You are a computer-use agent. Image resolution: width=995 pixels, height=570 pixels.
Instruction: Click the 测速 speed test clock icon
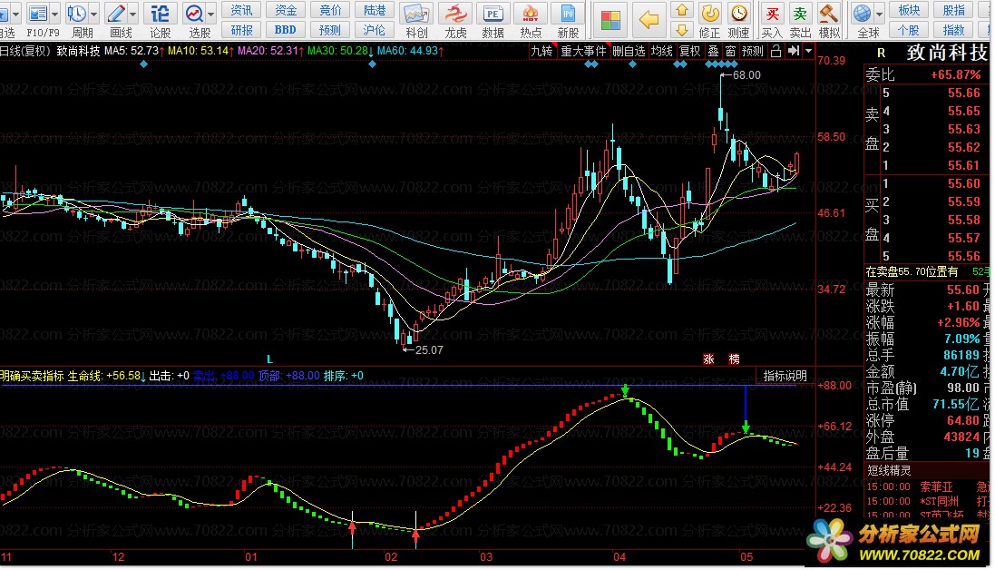pos(738,14)
